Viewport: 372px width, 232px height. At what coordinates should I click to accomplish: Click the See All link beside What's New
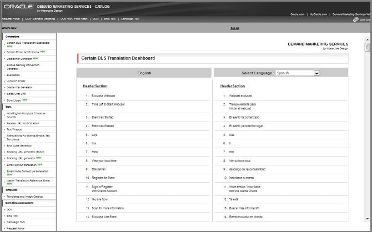235,28
